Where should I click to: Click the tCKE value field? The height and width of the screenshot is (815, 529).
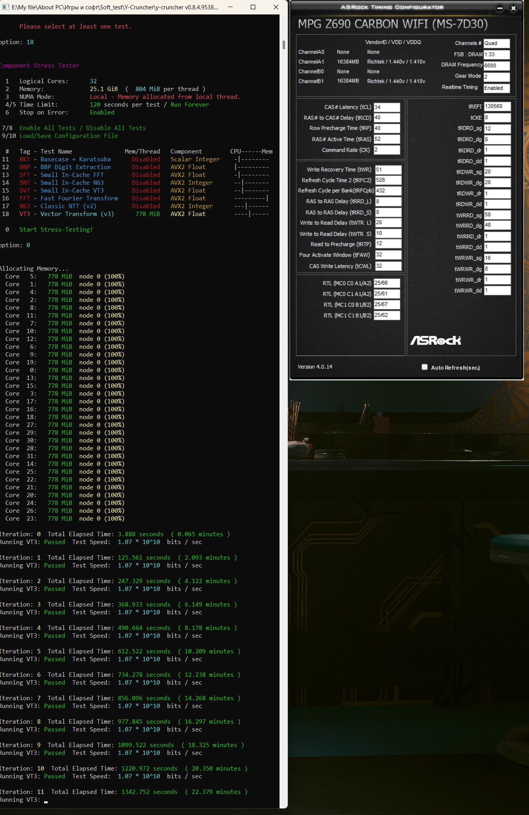tap(497, 118)
